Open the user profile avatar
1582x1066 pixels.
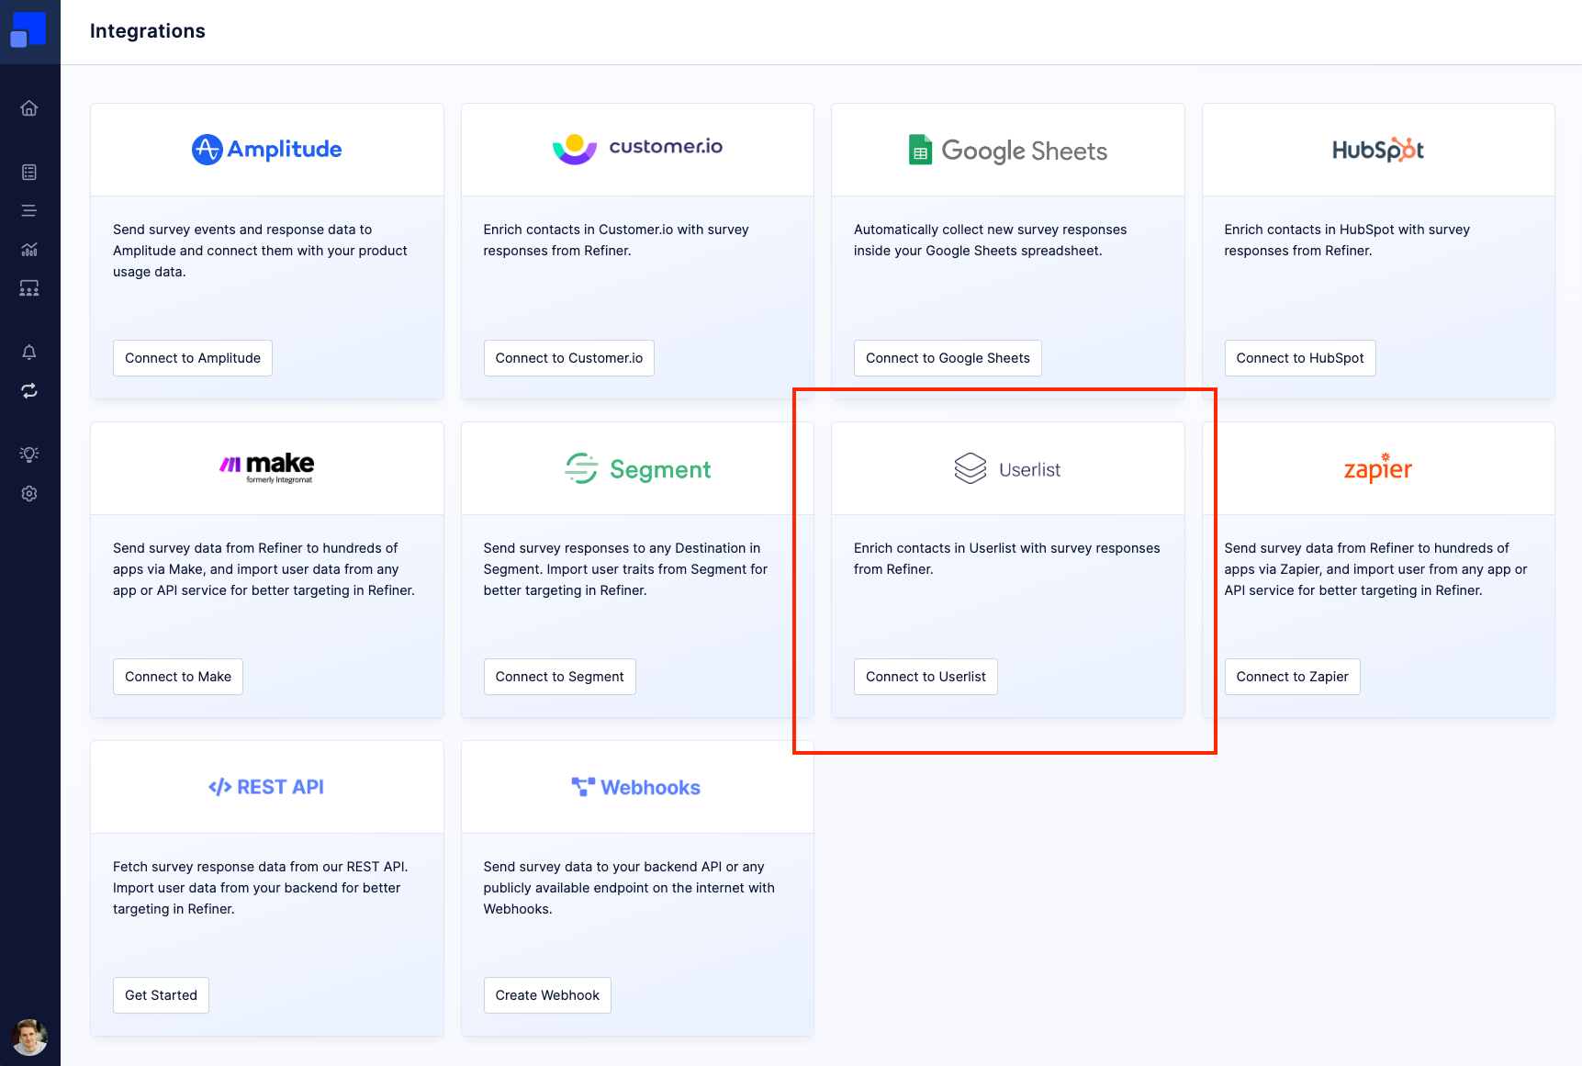[29, 1038]
